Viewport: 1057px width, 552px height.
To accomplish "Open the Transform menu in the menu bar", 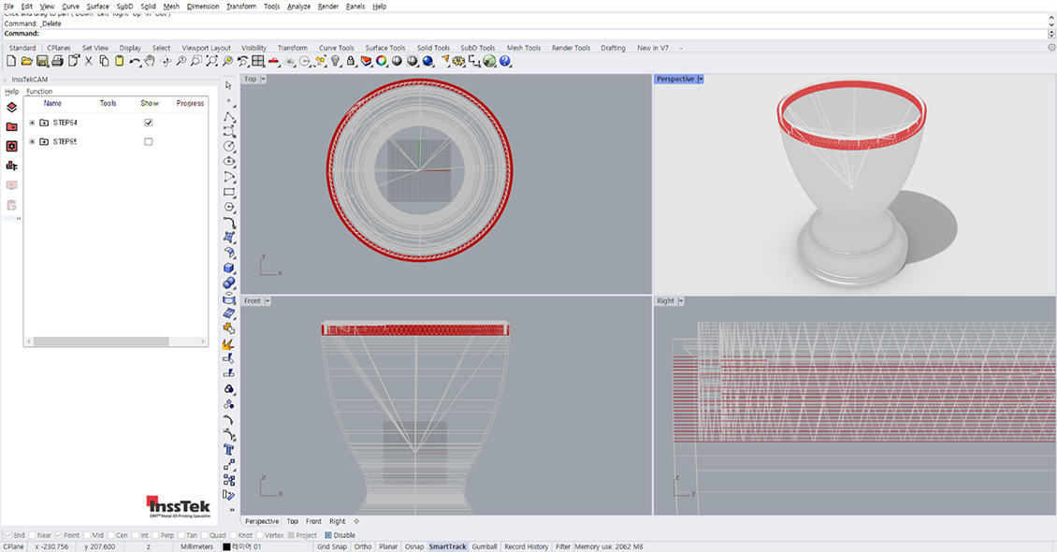I will (240, 6).
